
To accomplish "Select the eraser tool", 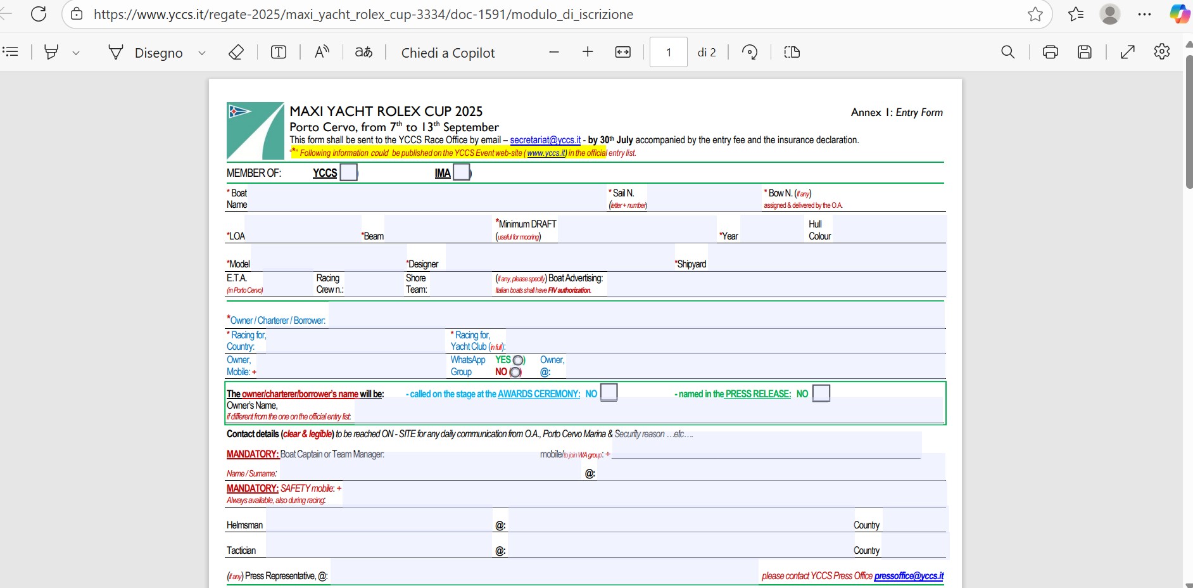I will [236, 53].
